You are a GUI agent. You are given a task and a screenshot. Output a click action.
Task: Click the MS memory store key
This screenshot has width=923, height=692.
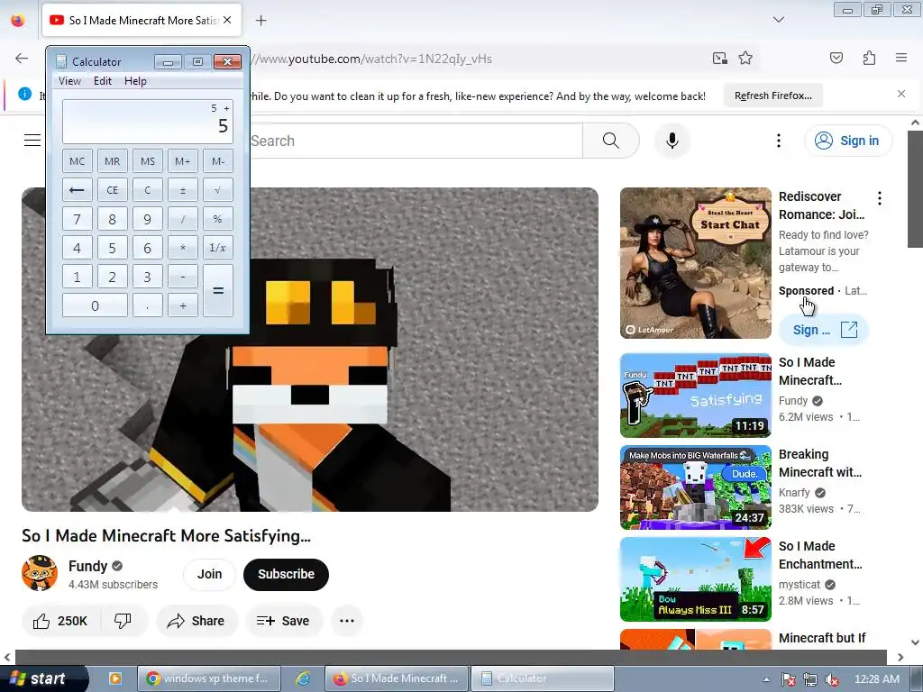(147, 161)
